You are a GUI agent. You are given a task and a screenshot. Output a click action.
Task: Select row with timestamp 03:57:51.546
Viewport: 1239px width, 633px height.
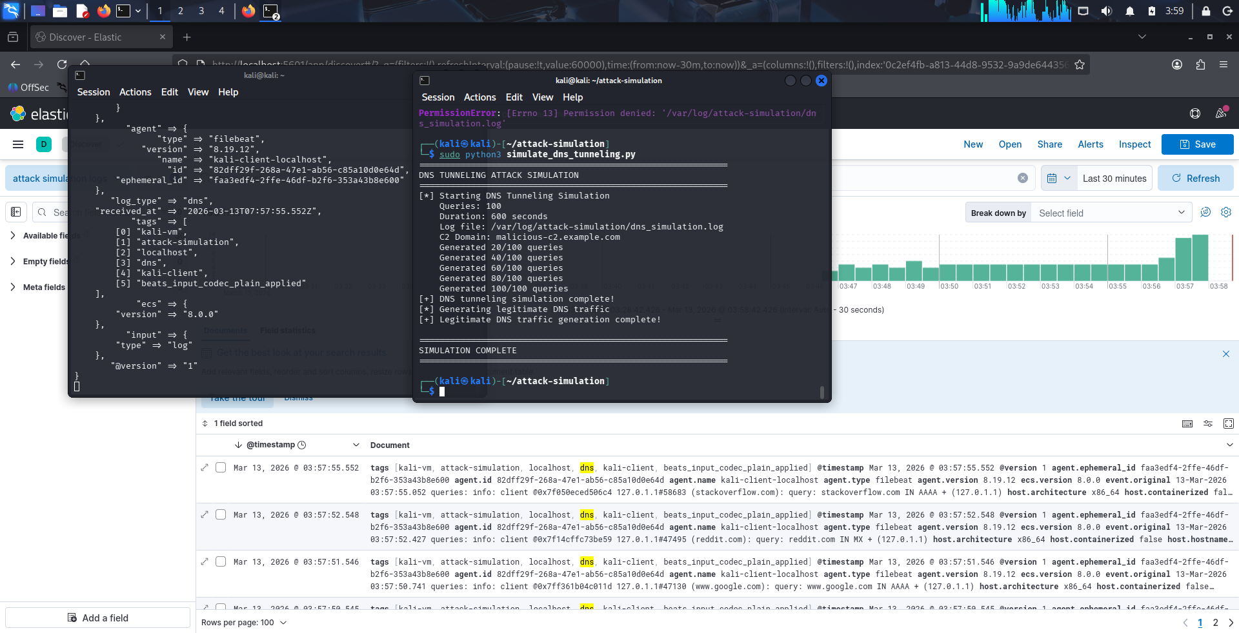point(221,561)
